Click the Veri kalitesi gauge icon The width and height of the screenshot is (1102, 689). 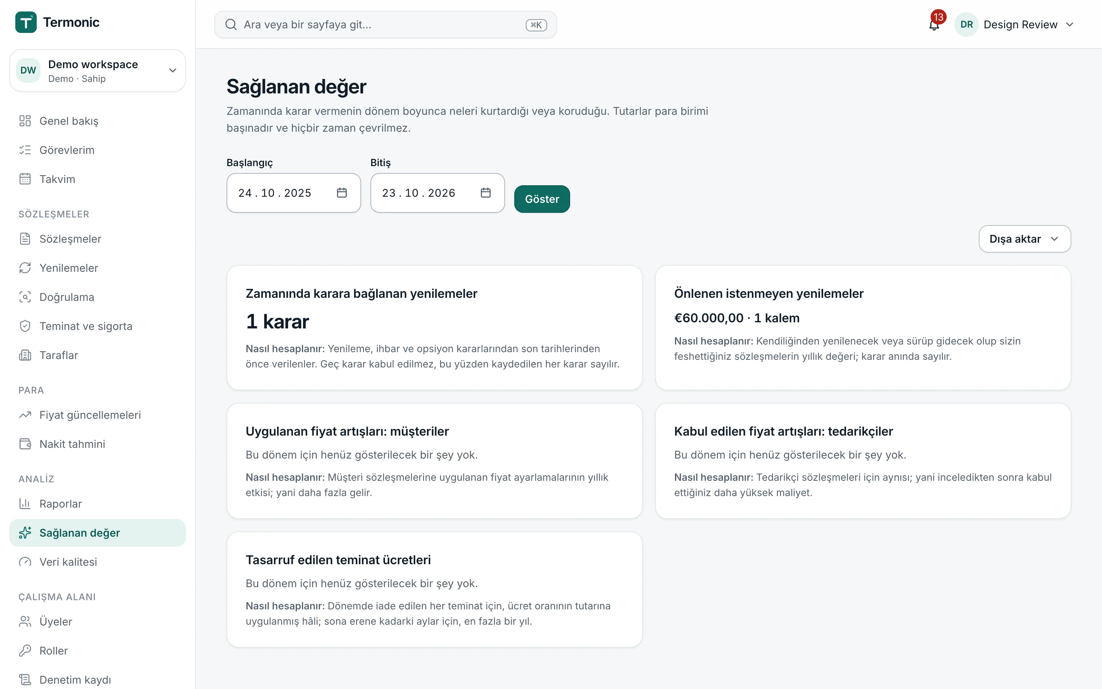(x=25, y=562)
